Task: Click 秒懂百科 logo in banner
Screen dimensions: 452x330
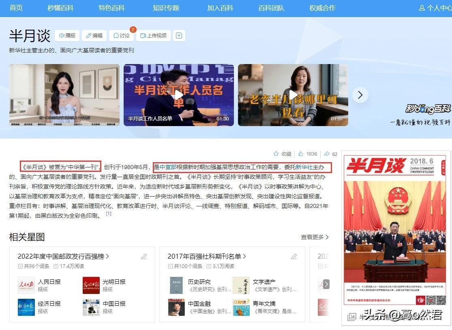Action: 428,109
